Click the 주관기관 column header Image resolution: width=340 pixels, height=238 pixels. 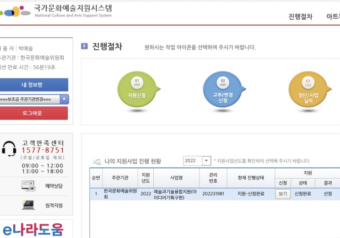tap(120, 178)
